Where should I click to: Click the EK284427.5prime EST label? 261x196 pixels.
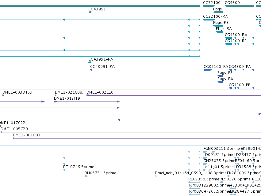click(x=246, y=191)
